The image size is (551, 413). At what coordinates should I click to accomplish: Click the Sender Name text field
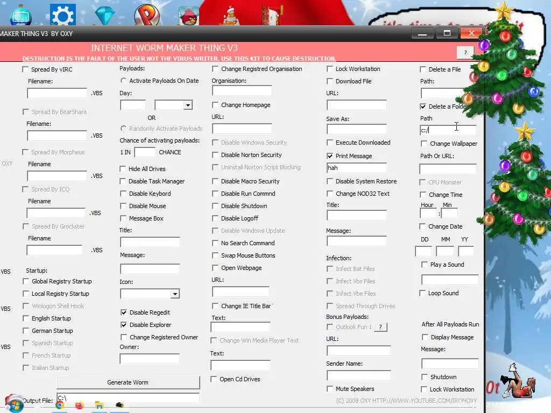point(359,375)
